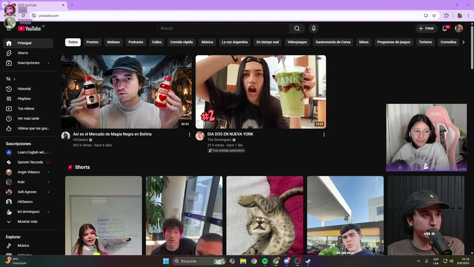Open Música under Explorar
The height and width of the screenshot is (267, 474).
[28, 245]
